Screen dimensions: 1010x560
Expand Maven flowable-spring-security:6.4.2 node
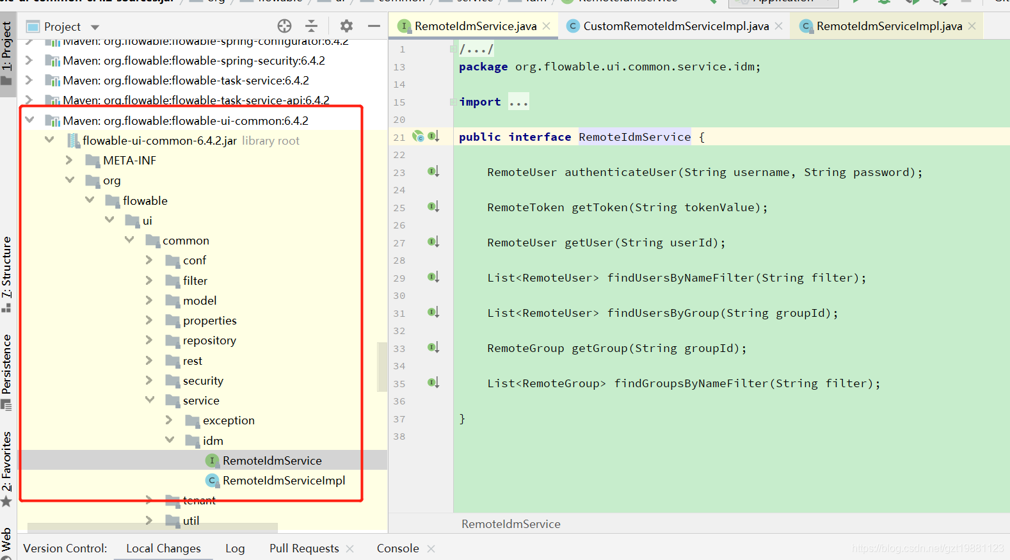[x=29, y=60]
